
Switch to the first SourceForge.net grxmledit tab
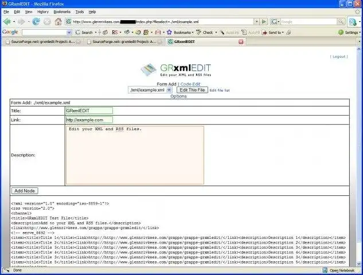43,42
